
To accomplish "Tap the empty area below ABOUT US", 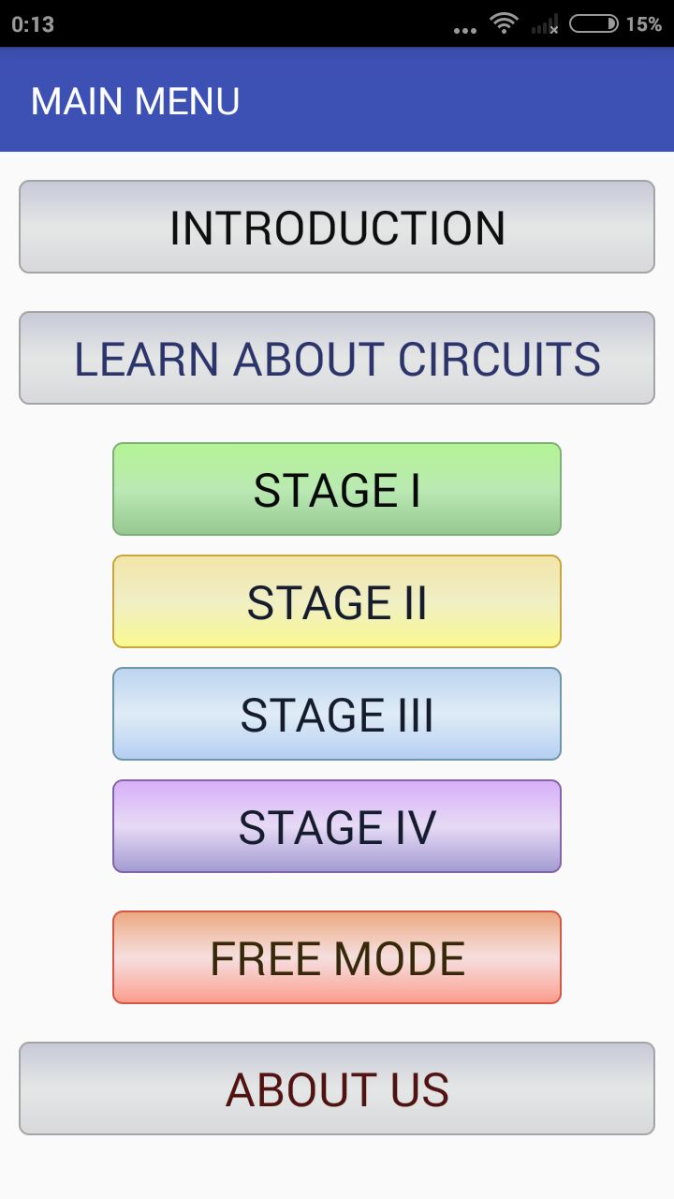I will click(x=337, y=1167).
